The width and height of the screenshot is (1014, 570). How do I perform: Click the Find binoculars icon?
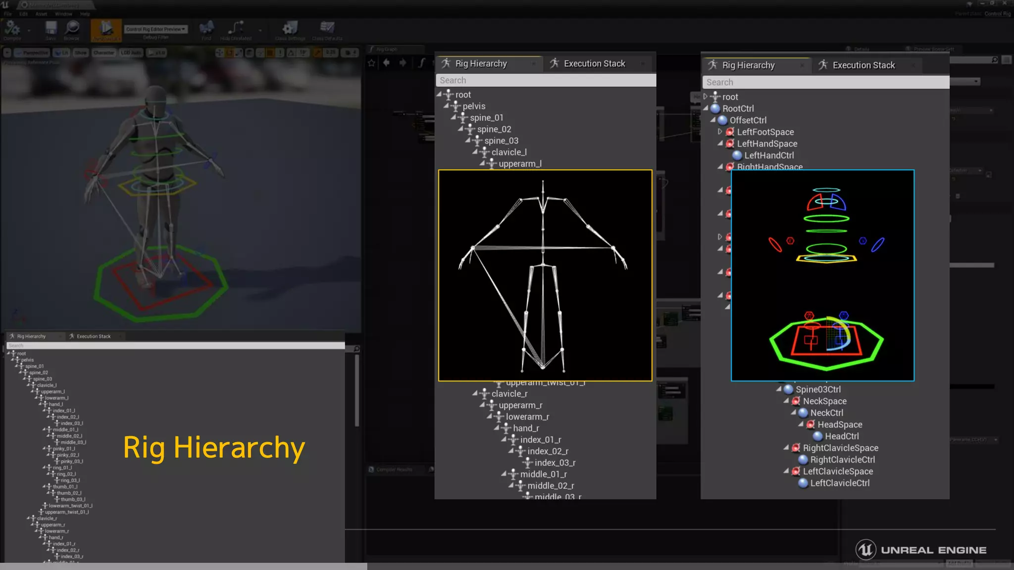(x=206, y=28)
